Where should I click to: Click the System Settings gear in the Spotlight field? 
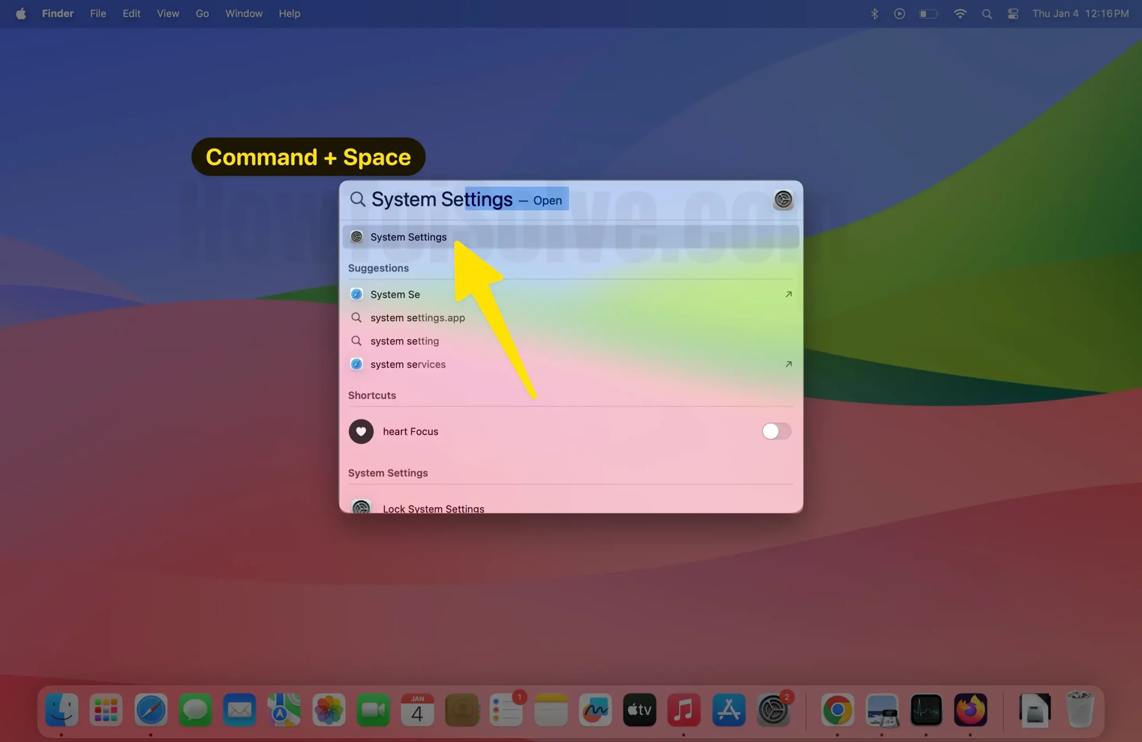pos(784,199)
